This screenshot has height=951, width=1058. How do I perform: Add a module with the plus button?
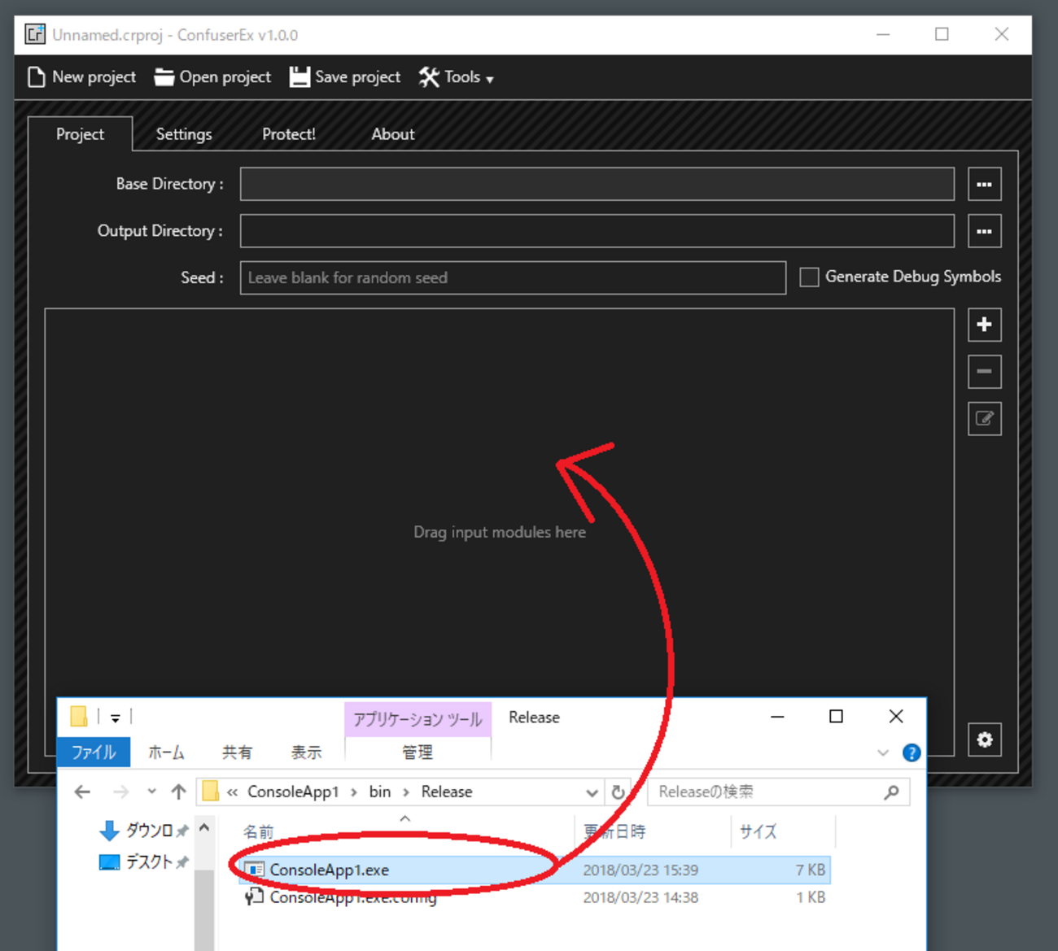[984, 325]
